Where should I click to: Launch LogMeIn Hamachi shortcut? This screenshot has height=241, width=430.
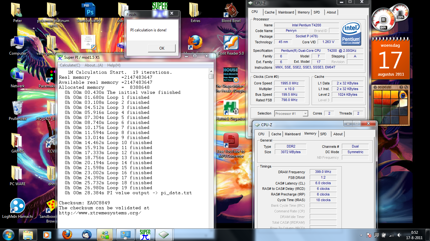coord(18,208)
